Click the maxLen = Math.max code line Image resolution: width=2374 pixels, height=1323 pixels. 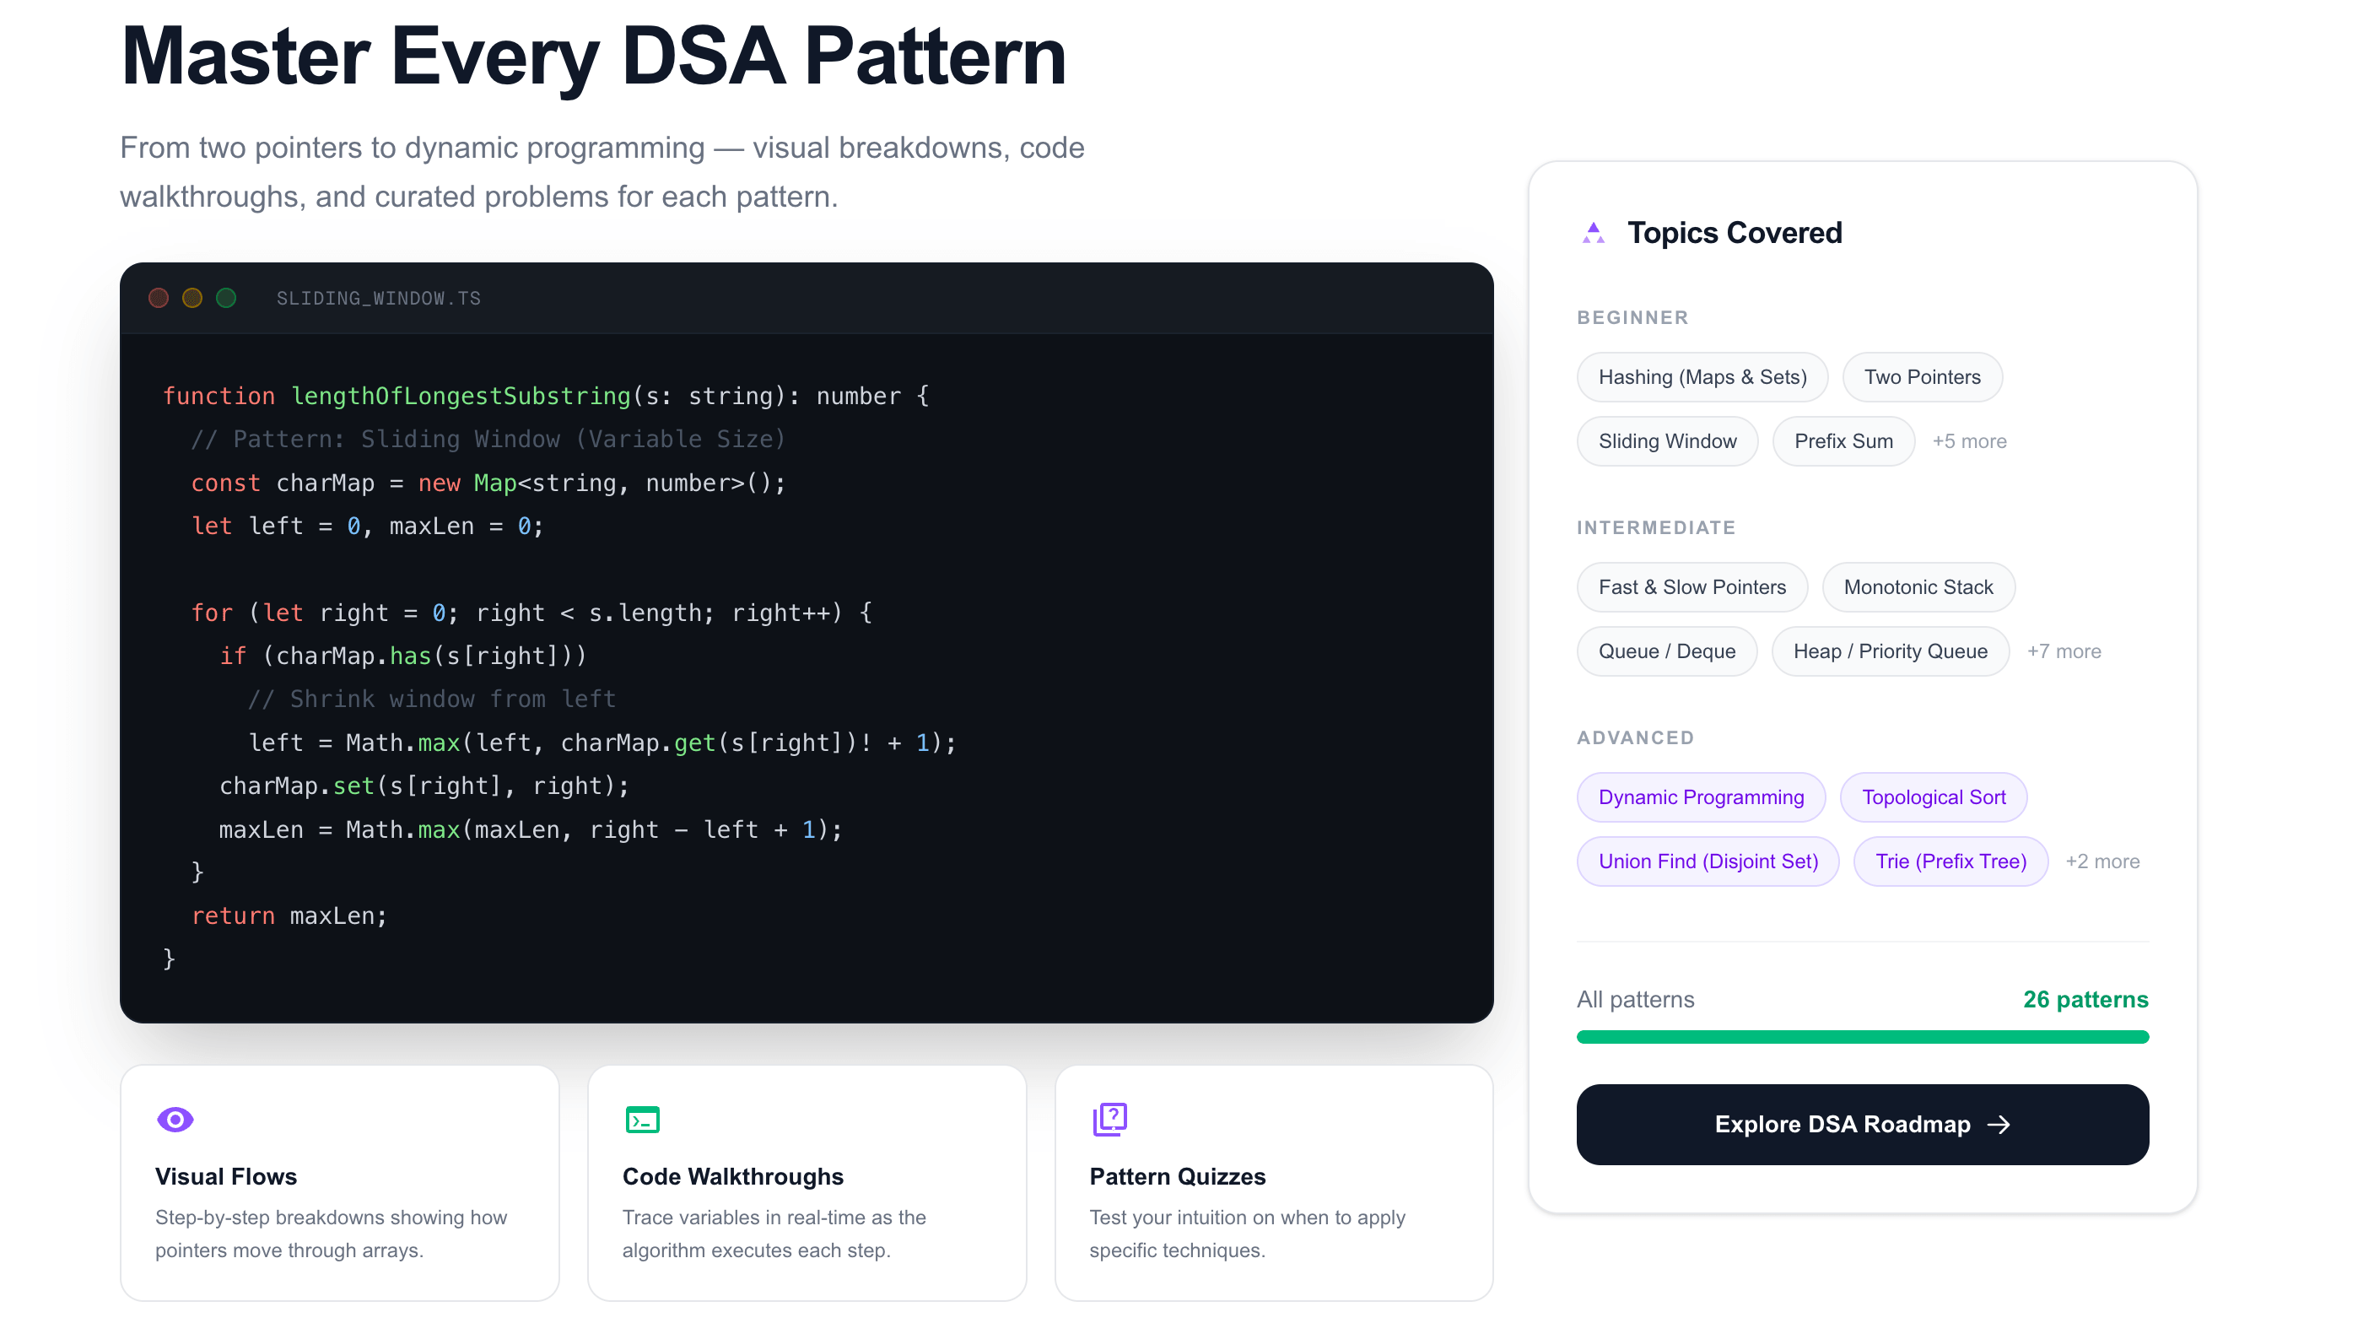pyautogui.click(x=531, y=829)
